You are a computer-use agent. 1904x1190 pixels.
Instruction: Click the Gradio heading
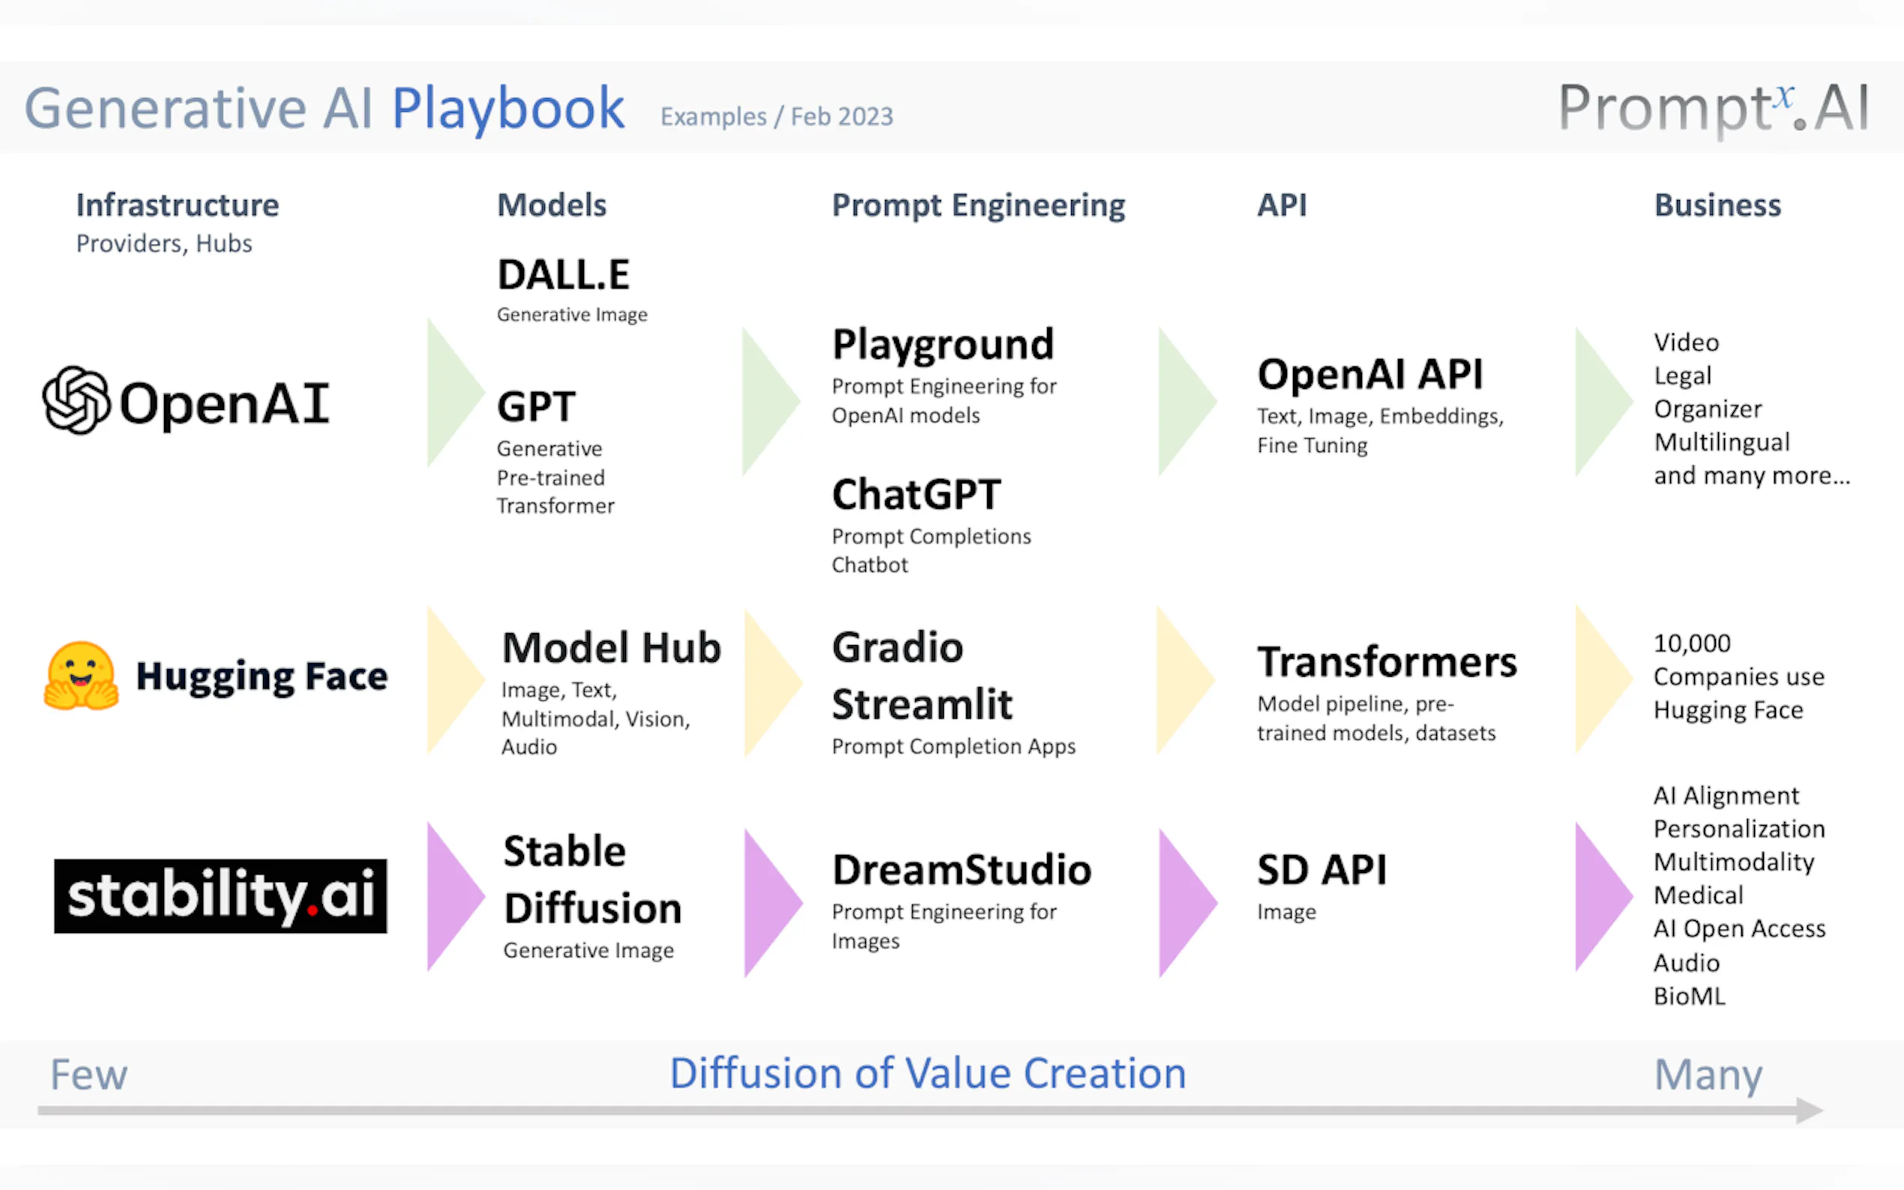click(897, 647)
